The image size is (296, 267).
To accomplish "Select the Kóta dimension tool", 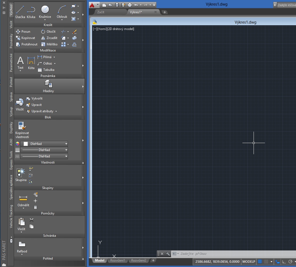I will coord(31,63).
